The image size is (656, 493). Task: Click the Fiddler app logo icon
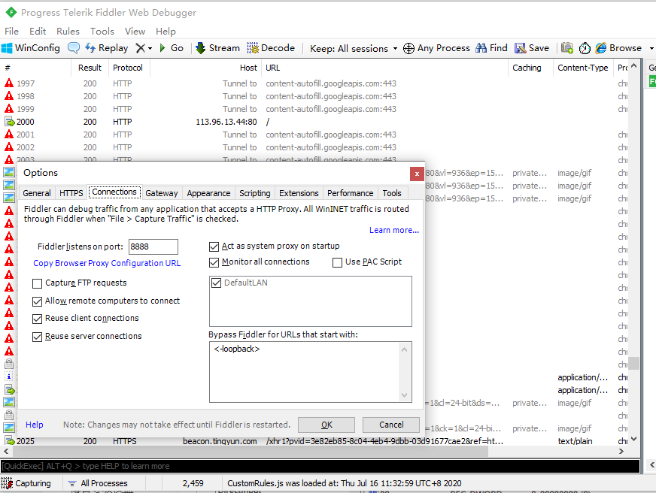click(x=11, y=12)
